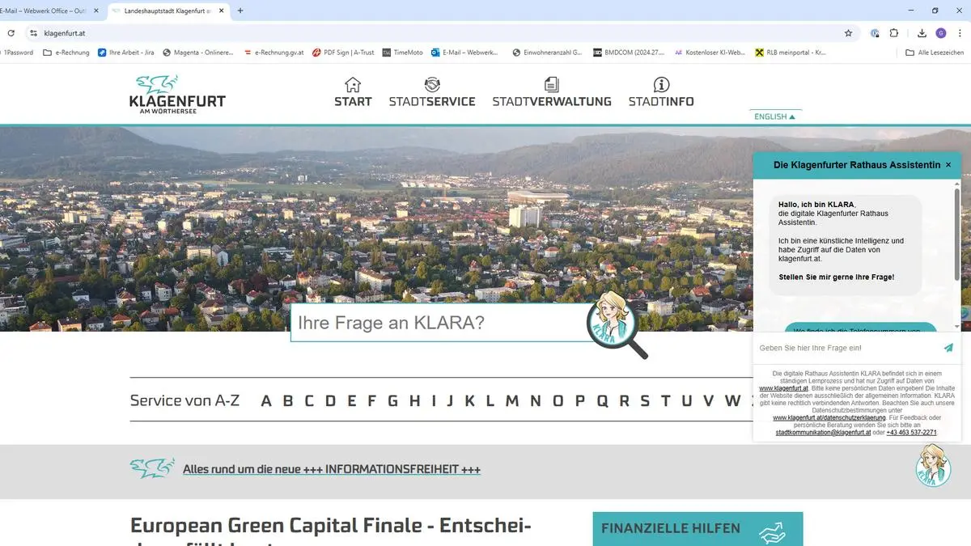The image size is (971, 546).
Task: Select letter K in Service von A-Z
Action: pyautogui.click(x=469, y=400)
